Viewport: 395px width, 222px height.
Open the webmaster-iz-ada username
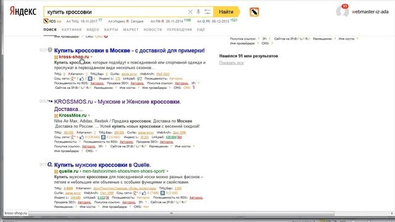click(370, 12)
